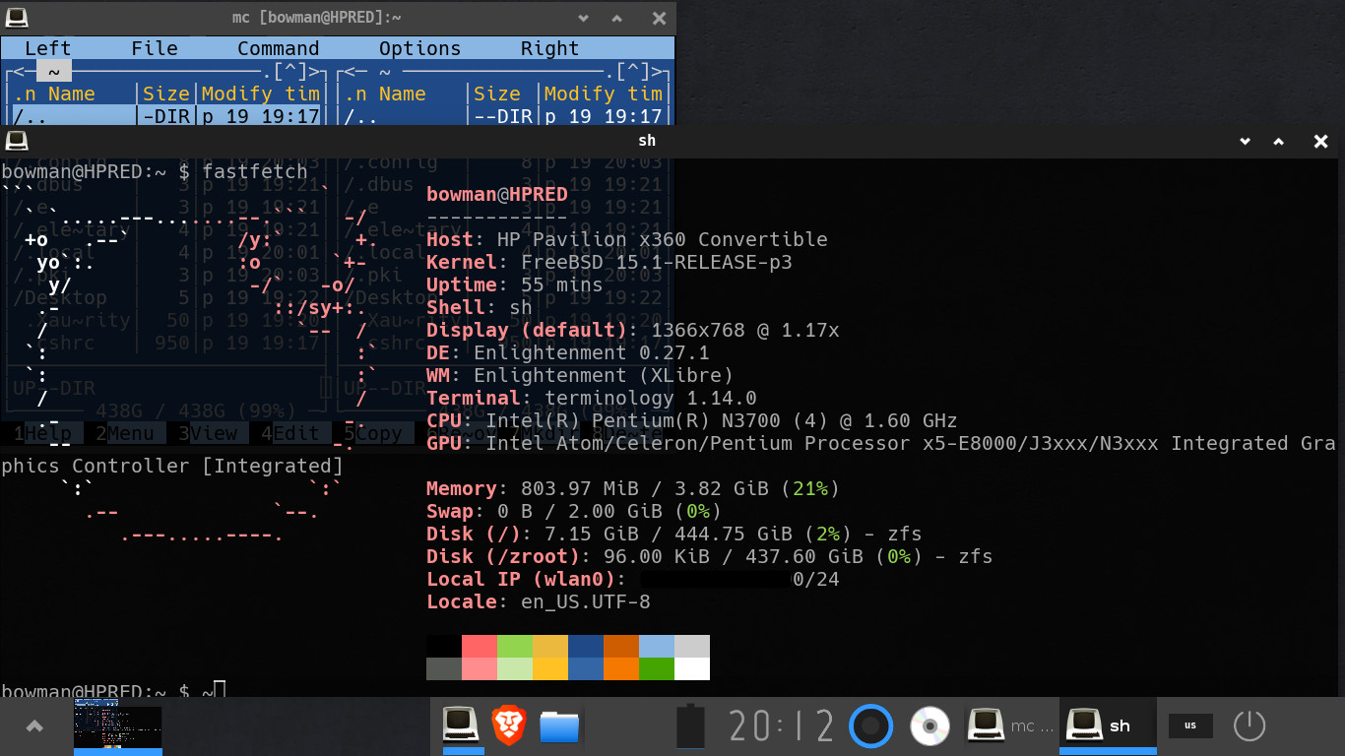Switch to the mc task in the shelf

[1009, 726]
